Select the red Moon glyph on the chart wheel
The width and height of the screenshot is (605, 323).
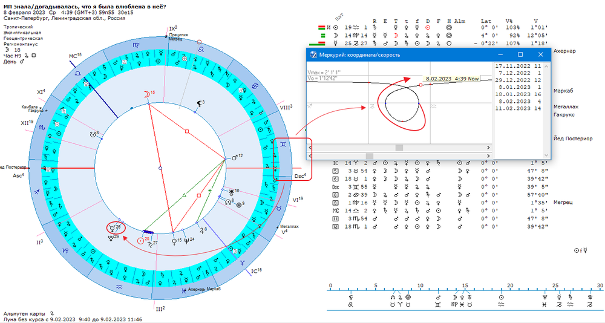click(146, 94)
